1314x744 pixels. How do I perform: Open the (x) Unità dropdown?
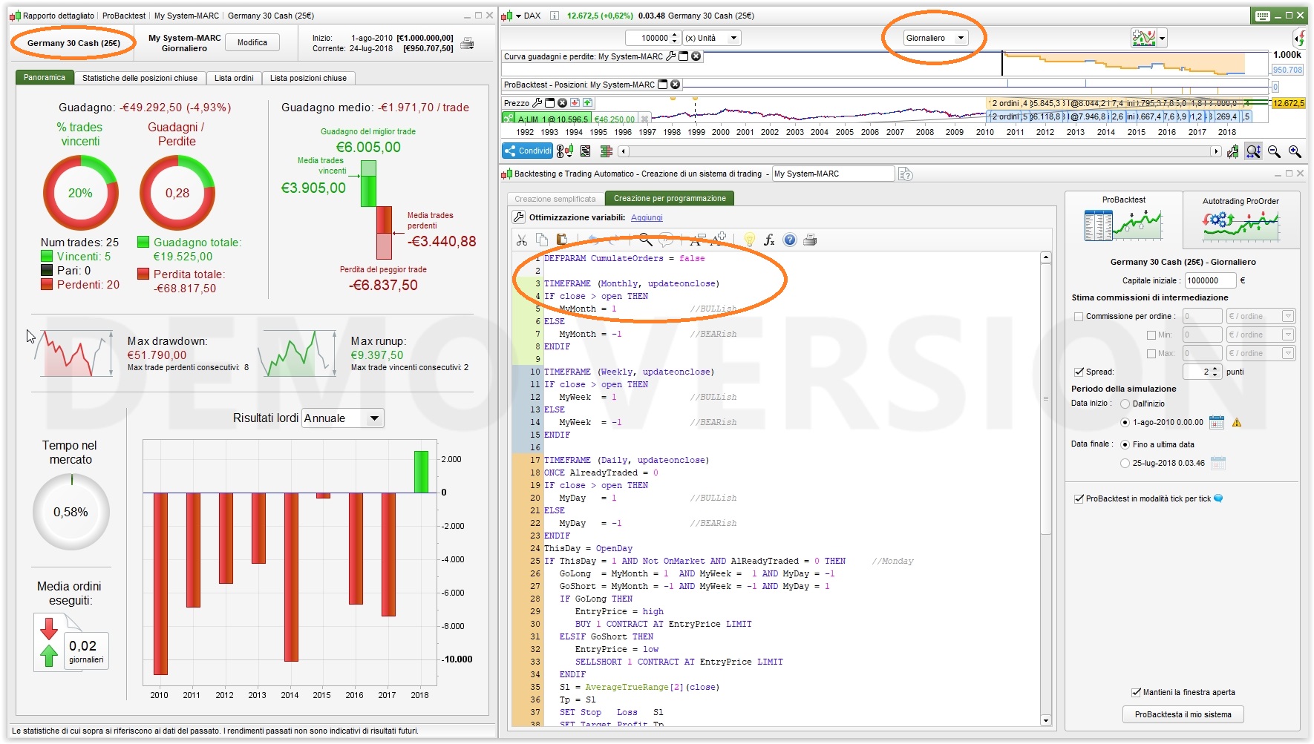(x=711, y=38)
